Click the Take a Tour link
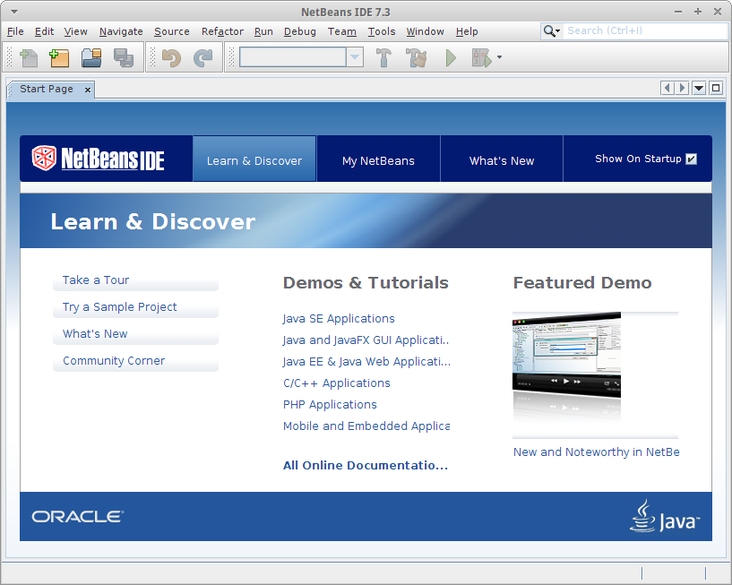 coord(96,280)
